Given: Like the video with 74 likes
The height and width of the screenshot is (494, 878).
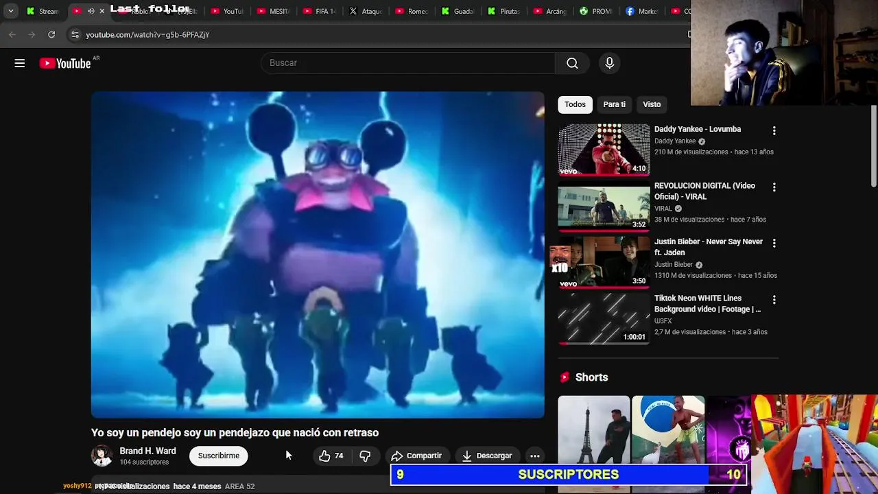Looking at the screenshot, I should click(331, 456).
